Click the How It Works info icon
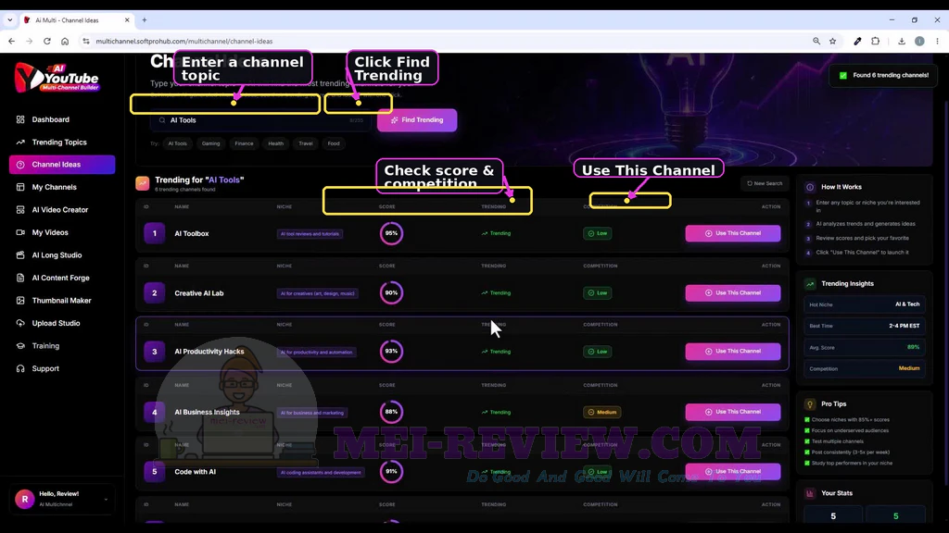This screenshot has height=533, width=949. pyautogui.click(x=810, y=187)
